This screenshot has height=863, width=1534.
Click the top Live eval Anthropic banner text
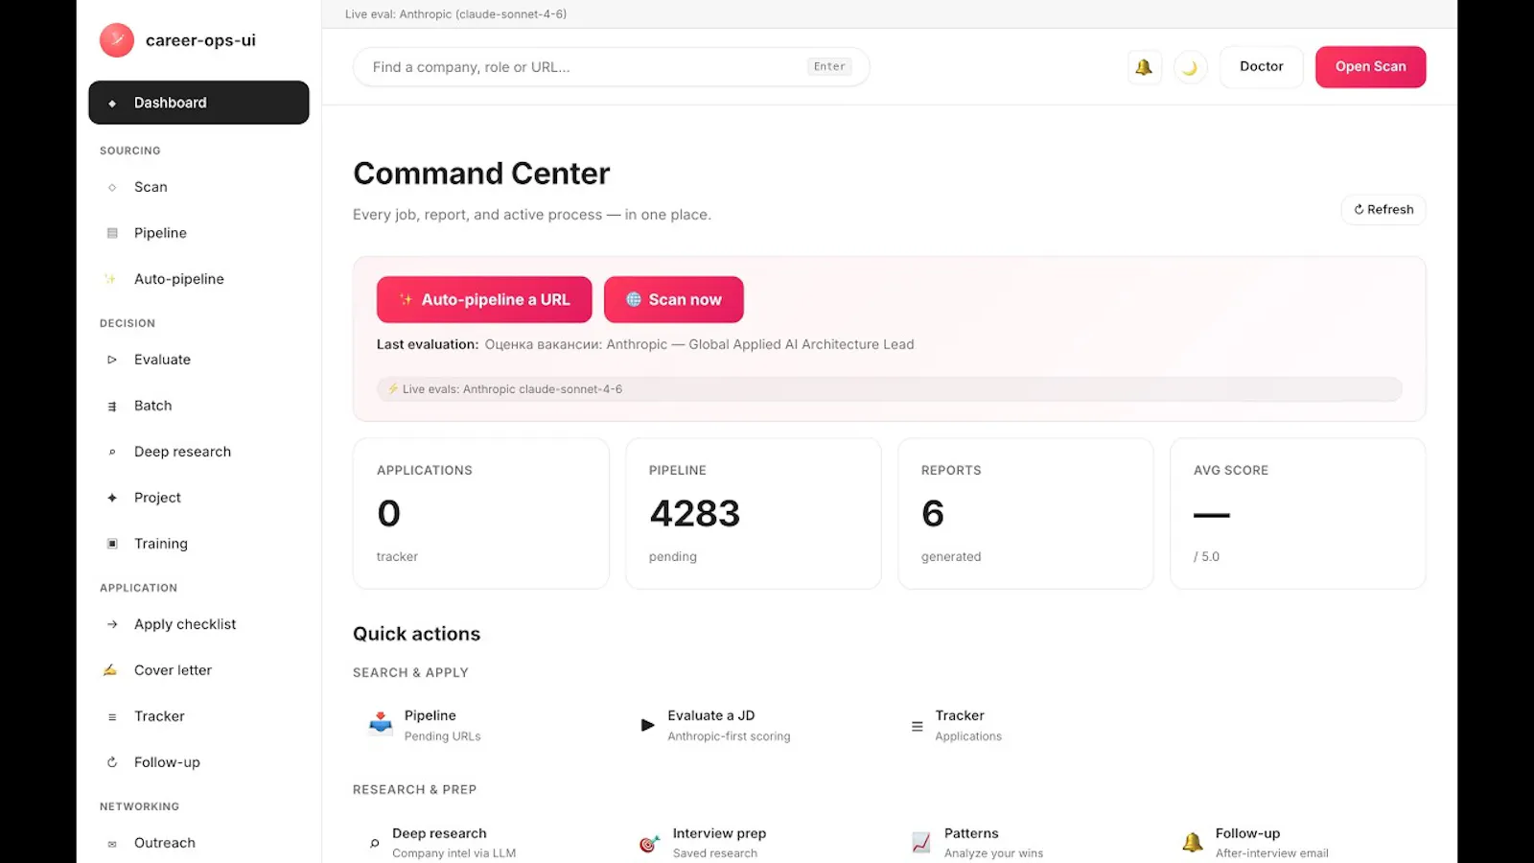455,14
